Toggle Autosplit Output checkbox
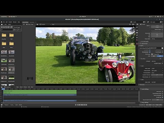 pos(162,63)
